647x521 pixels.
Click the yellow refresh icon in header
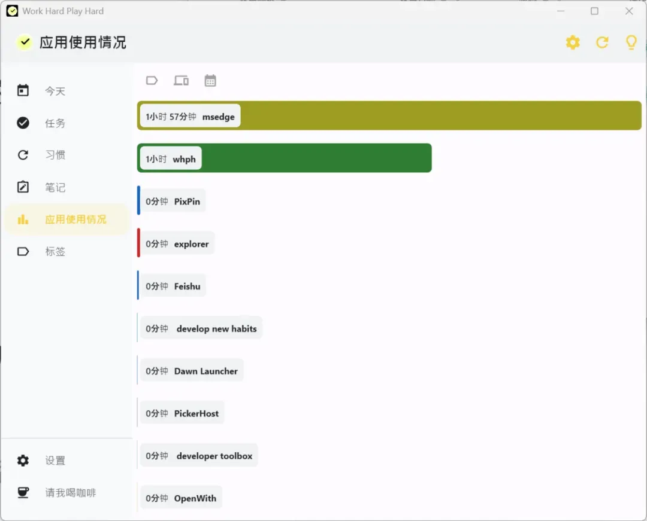click(x=602, y=42)
